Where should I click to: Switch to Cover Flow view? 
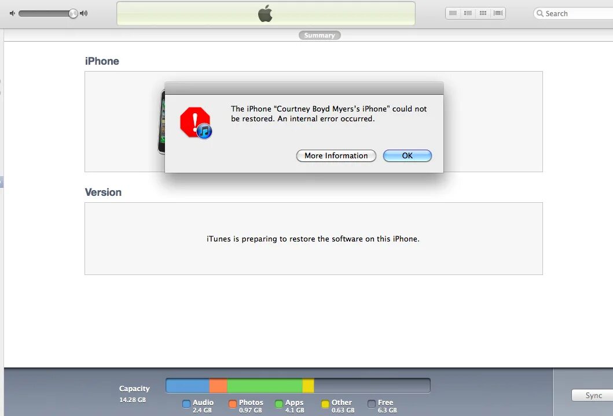click(x=498, y=13)
